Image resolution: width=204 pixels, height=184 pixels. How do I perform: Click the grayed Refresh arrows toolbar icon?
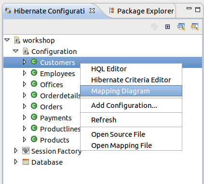tap(154, 26)
